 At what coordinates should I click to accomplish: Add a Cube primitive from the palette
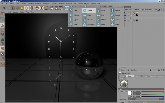coord(75,10)
